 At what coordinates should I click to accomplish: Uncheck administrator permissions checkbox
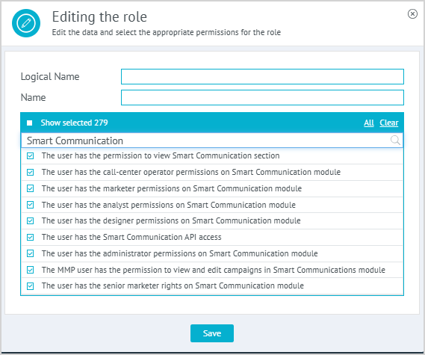click(31, 253)
